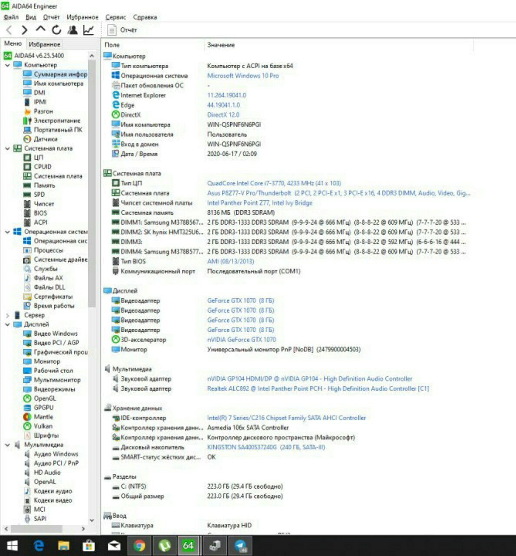Viewport: 516px width, 556px height.
Task: Open the Процессы tree item
Action: click(43, 250)
